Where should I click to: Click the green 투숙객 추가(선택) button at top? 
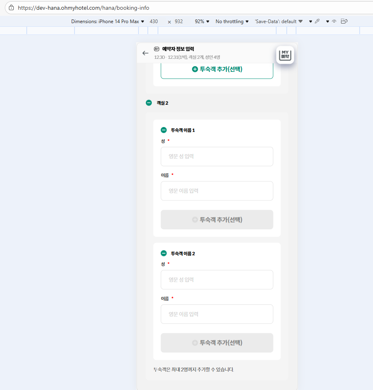[217, 70]
